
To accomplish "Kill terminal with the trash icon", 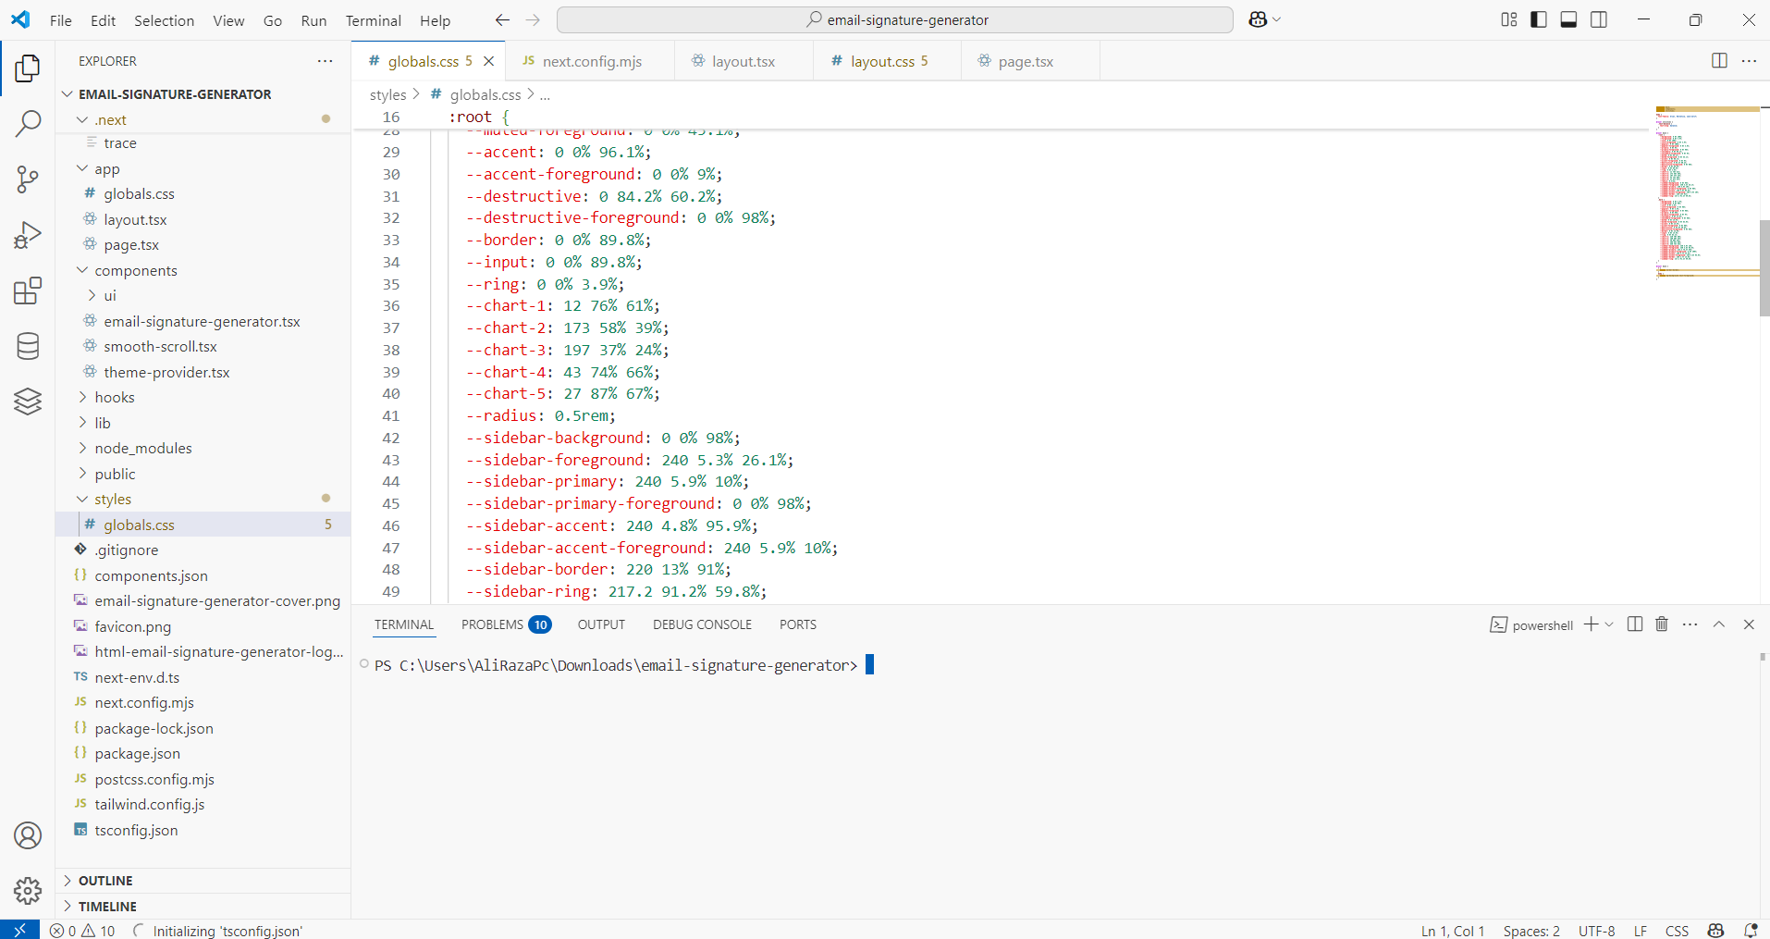I will click(1662, 624).
